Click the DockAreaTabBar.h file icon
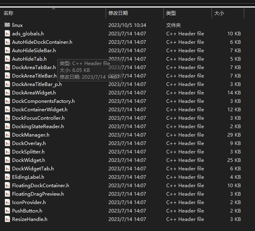The width and height of the screenshot is (255, 231). coord(7,67)
